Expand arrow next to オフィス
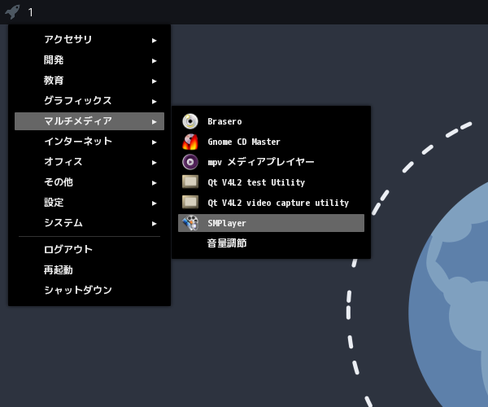Viewport: 488px width, 407px height. tap(154, 163)
